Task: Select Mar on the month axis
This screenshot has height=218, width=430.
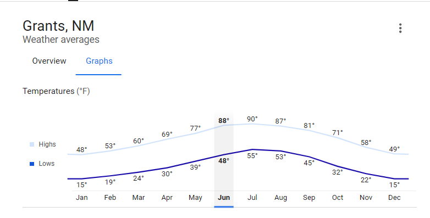Action: pyautogui.click(x=139, y=198)
